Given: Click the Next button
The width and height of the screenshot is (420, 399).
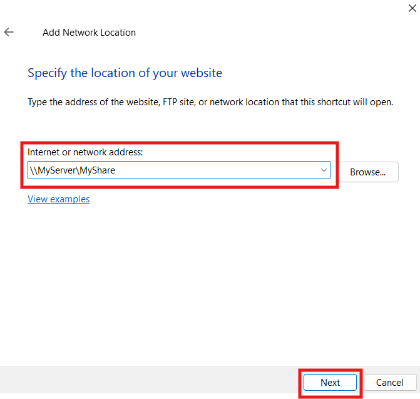Looking at the screenshot, I should [330, 382].
